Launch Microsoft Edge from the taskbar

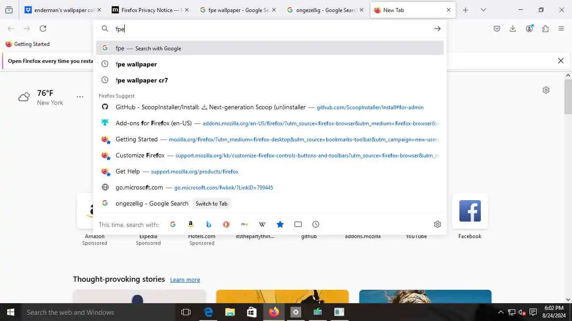[208, 312]
